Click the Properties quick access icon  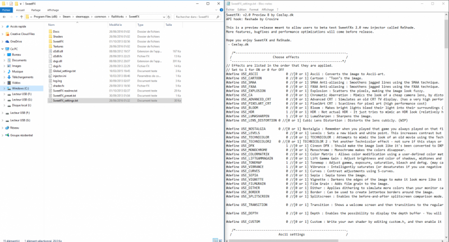[11, 4]
